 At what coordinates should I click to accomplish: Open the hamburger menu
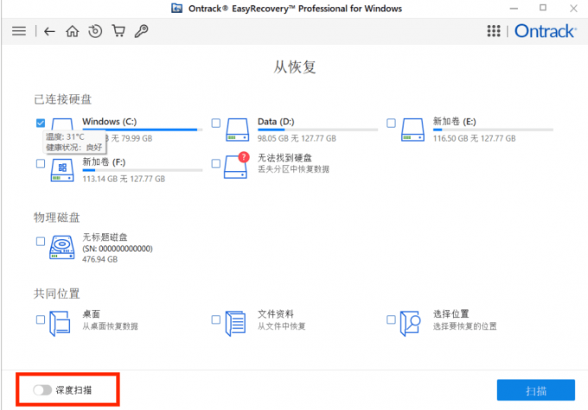click(19, 31)
